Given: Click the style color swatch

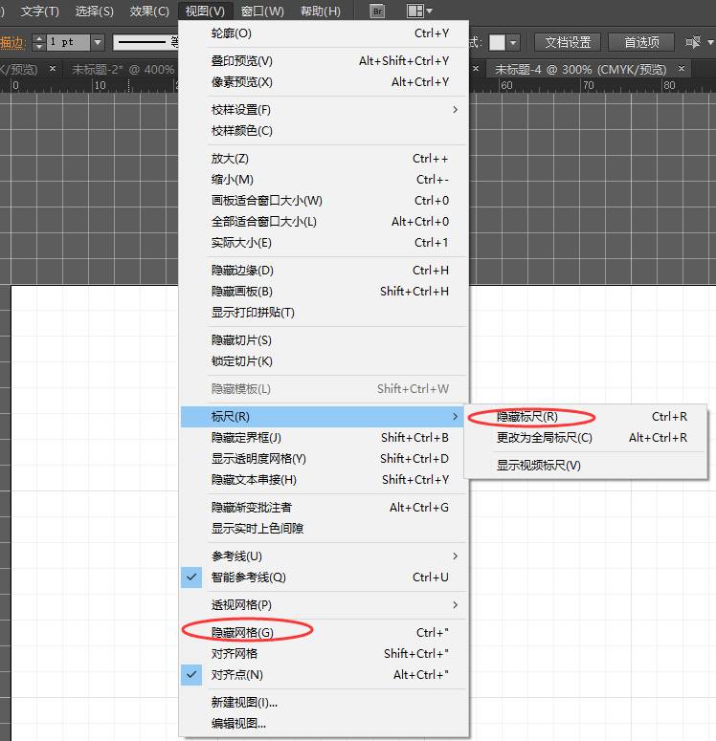Looking at the screenshot, I should point(497,42).
